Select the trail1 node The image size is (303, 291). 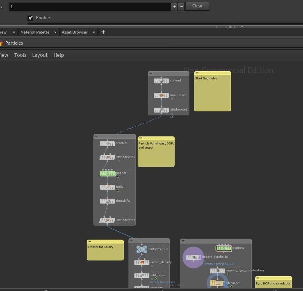[x=107, y=187]
